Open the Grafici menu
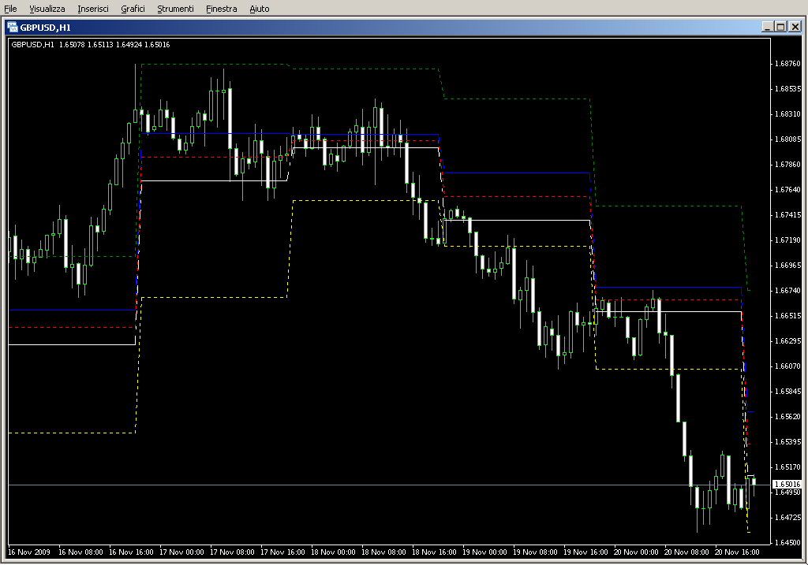The height and width of the screenshot is (565, 808). click(133, 9)
